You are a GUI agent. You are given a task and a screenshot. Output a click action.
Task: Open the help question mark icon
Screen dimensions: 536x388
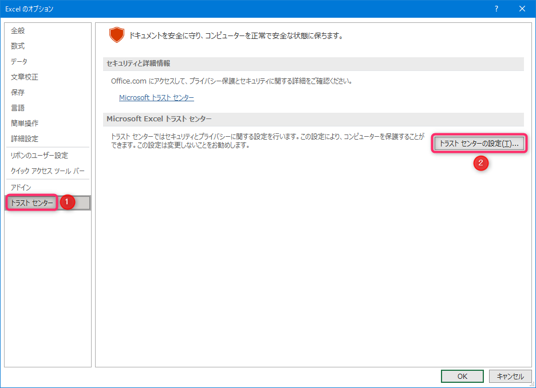pos(496,9)
